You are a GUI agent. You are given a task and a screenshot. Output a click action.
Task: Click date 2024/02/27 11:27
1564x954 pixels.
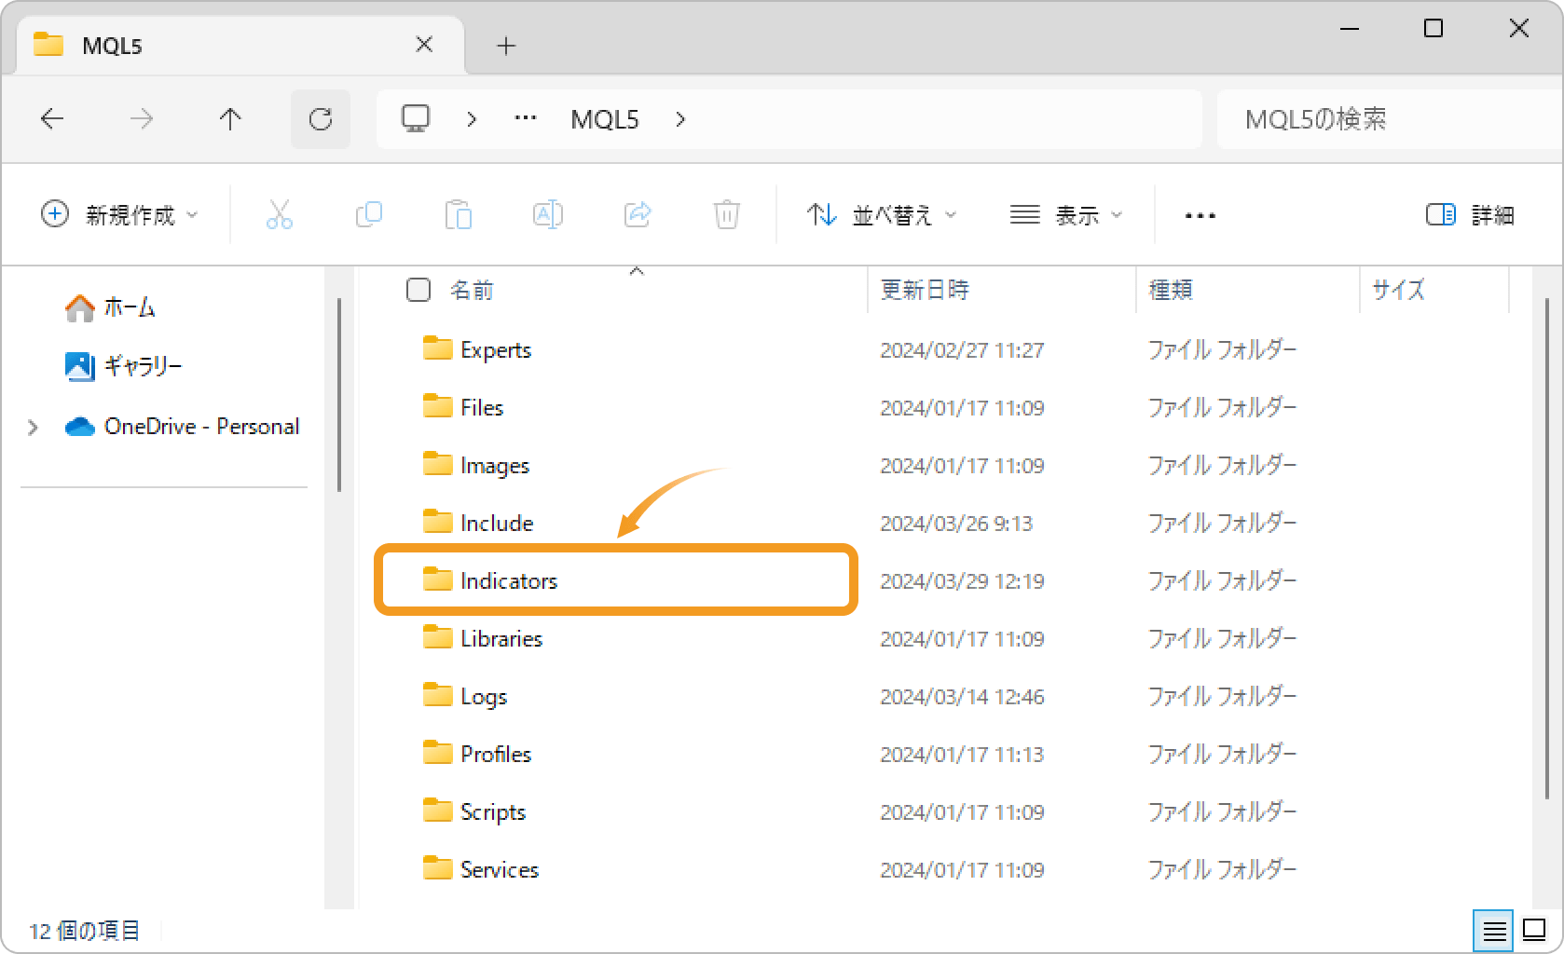[x=962, y=350]
